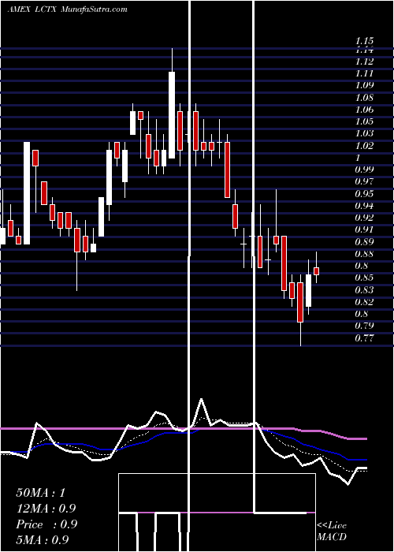Click the '<<Live MACD' label
The width and height of the screenshot is (394, 552).
(x=332, y=531)
